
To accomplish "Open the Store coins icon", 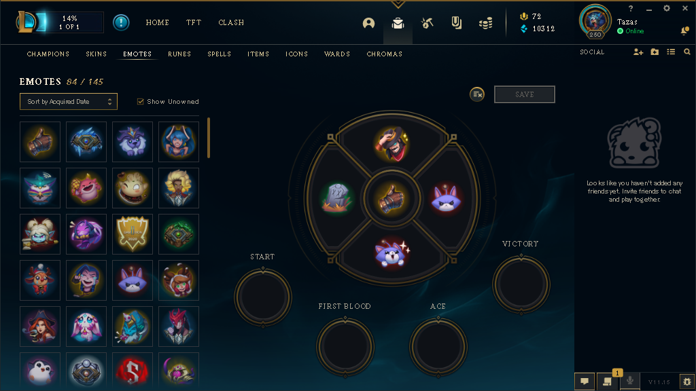I will [485, 23].
